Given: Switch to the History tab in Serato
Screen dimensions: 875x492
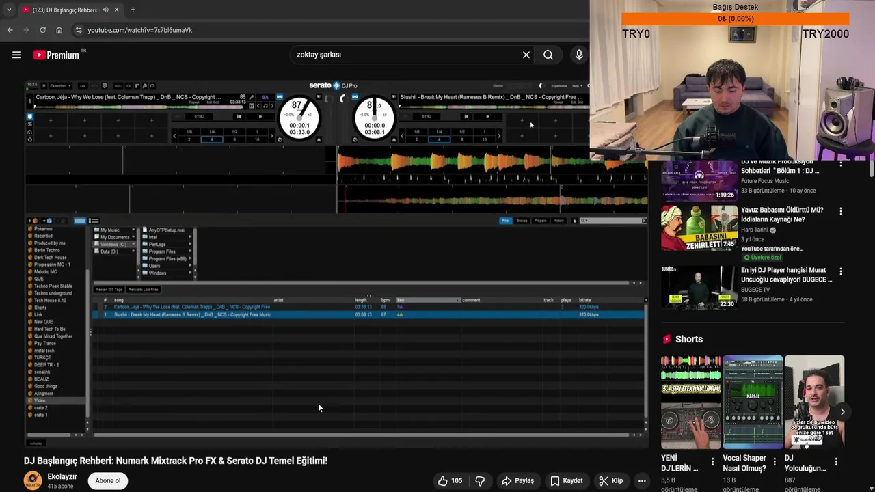Looking at the screenshot, I should click(558, 221).
